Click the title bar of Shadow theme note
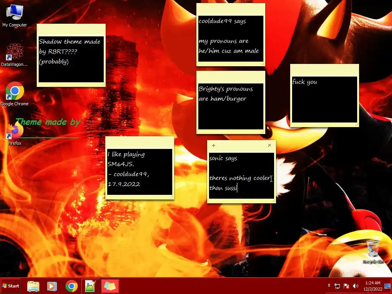This screenshot has width=392, height=294. pos(71,30)
